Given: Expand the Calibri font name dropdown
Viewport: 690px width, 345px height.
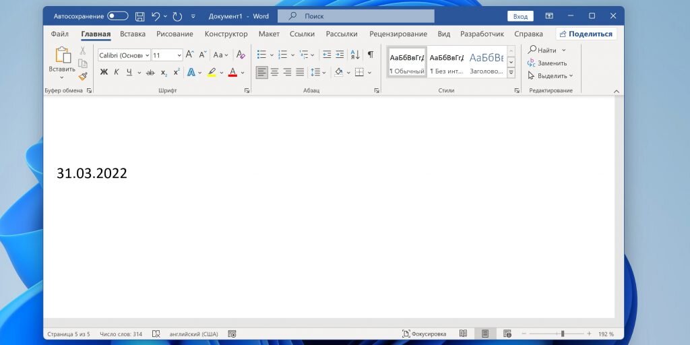Looking at the screenshot, I should (x=146, y=55).
